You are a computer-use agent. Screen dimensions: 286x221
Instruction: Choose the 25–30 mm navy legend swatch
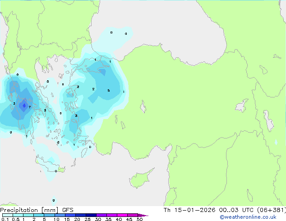(x=91, y=215)
